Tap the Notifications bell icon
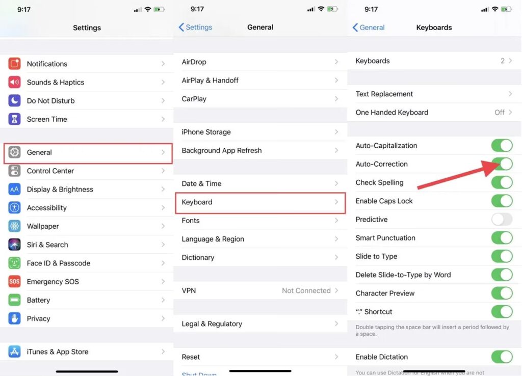Image resolution: width=522 pixels, height=376 pixels. coord(14,64)
